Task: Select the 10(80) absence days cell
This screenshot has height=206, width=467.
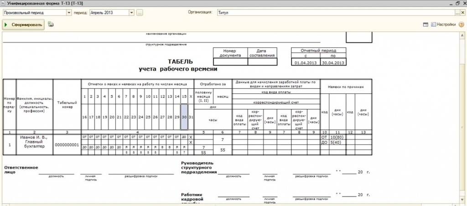Action: [337, 137]
